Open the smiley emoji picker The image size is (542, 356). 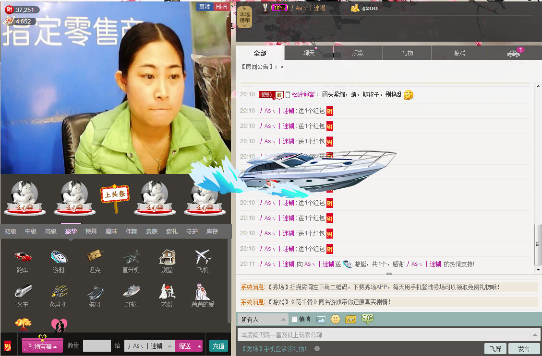(x=336, y=319)
